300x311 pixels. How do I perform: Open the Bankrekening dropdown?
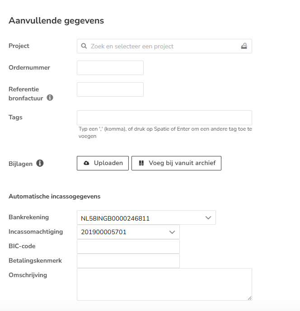146,218
